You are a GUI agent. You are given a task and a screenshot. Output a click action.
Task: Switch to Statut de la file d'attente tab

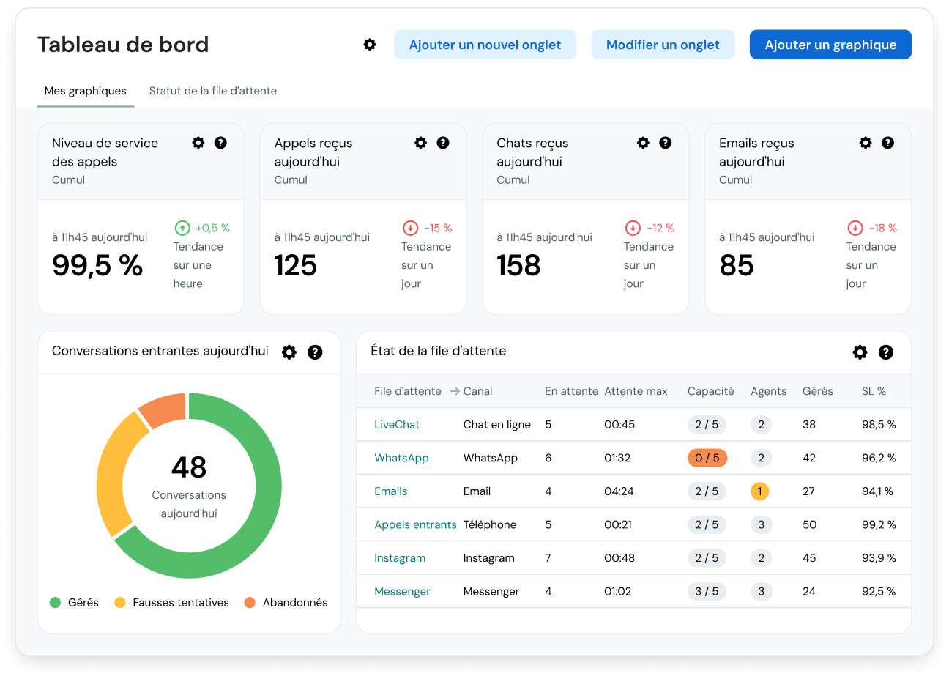point(213,91)
